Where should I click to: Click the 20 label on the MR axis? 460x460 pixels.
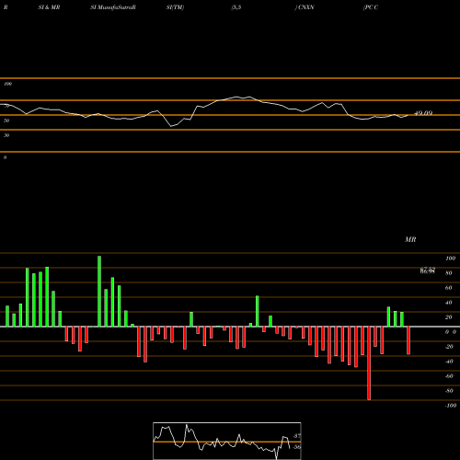tap(449, 317)
